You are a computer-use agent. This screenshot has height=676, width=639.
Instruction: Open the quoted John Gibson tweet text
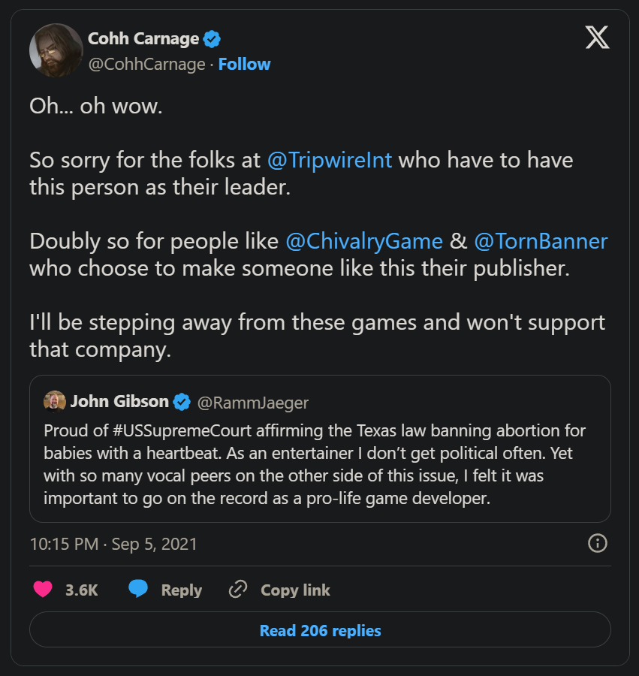pyautogui.click(x=315, y=464)
